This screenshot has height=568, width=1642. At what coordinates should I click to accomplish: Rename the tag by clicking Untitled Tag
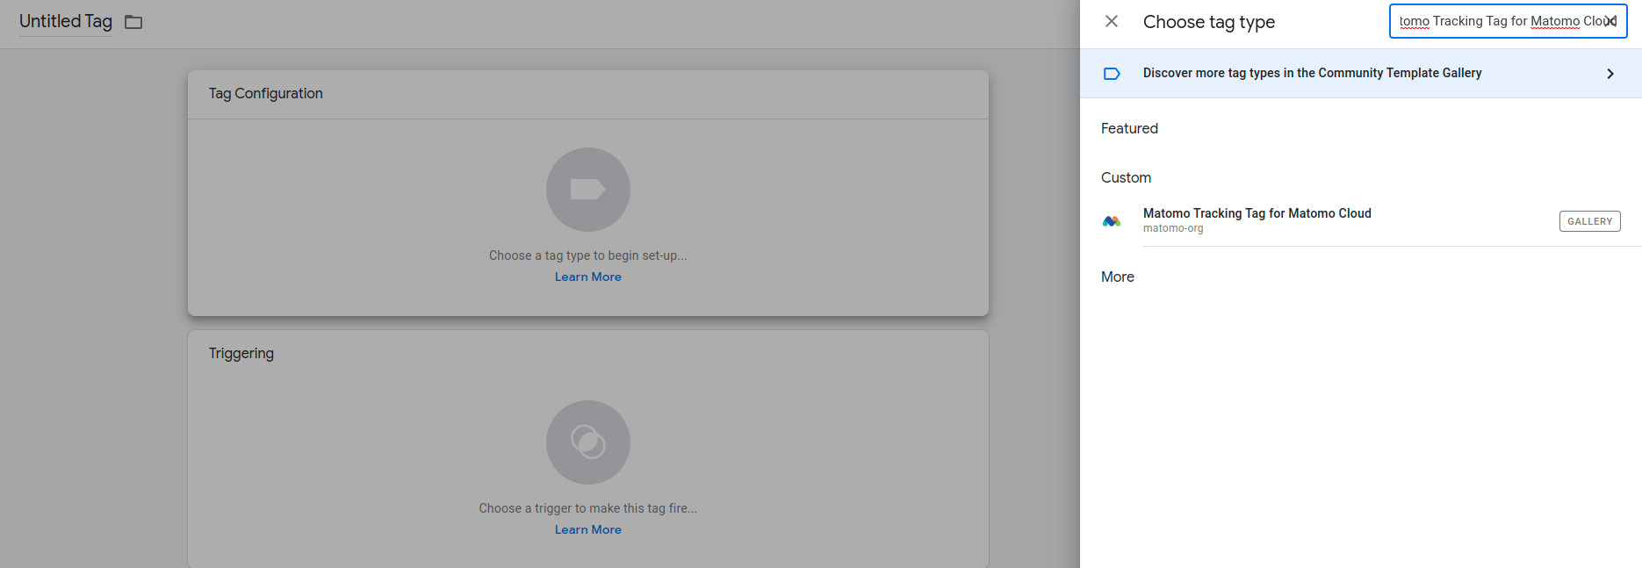(x=66, y=22)
